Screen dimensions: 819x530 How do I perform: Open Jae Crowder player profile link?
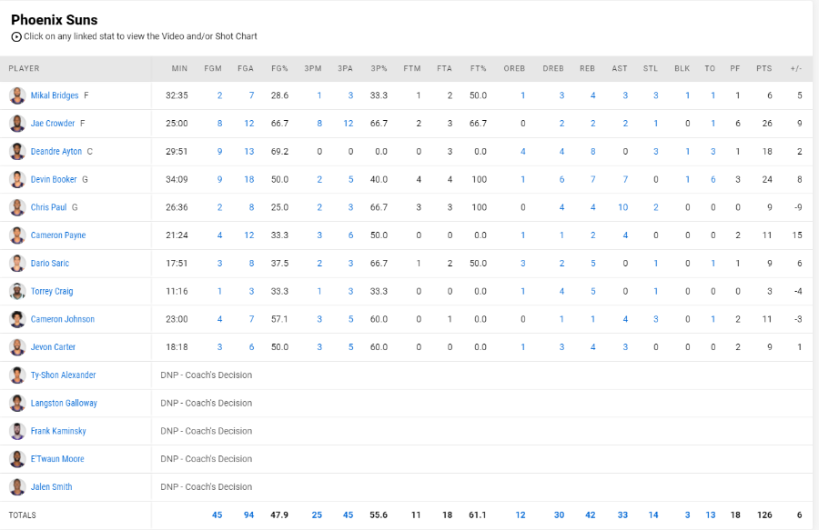click(53, 124)
